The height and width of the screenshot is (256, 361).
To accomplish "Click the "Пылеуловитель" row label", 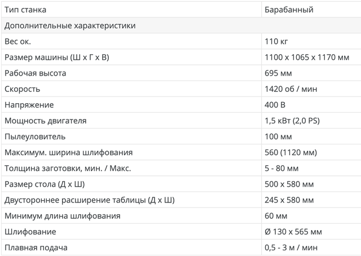I will pyautogui.click(x=35, y=136).
